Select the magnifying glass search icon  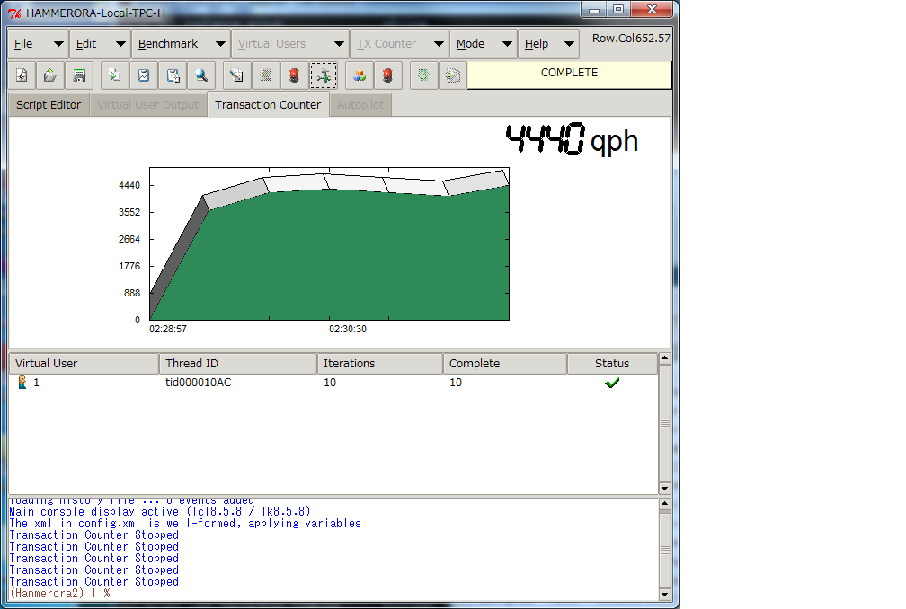click(x=201, y=75)
